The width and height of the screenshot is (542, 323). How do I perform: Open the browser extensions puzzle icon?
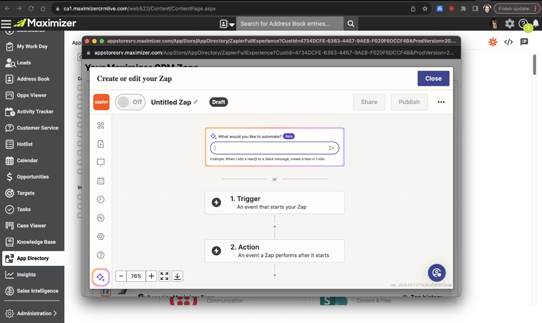(464, 9)
